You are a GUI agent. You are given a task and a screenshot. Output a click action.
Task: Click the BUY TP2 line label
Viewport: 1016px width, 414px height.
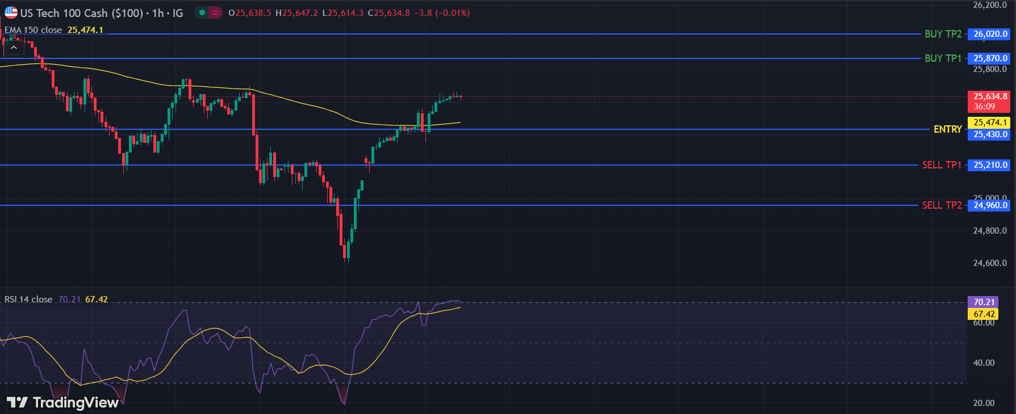pos(943,34)
